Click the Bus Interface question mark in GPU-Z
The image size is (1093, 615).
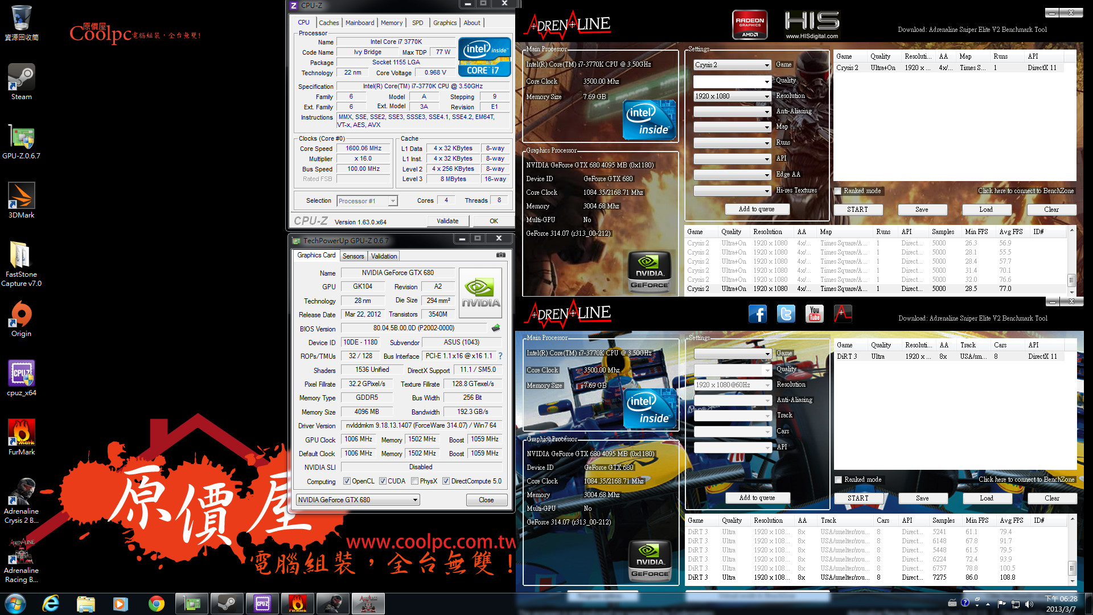point(500,356)
